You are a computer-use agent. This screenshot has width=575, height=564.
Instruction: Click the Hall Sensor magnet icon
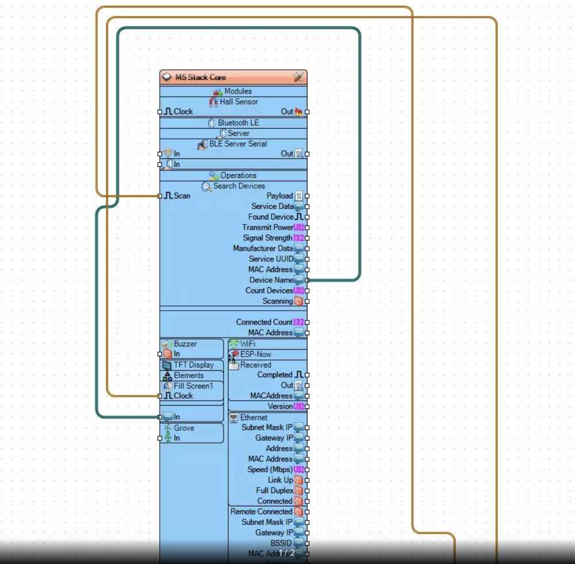point(213,102)
